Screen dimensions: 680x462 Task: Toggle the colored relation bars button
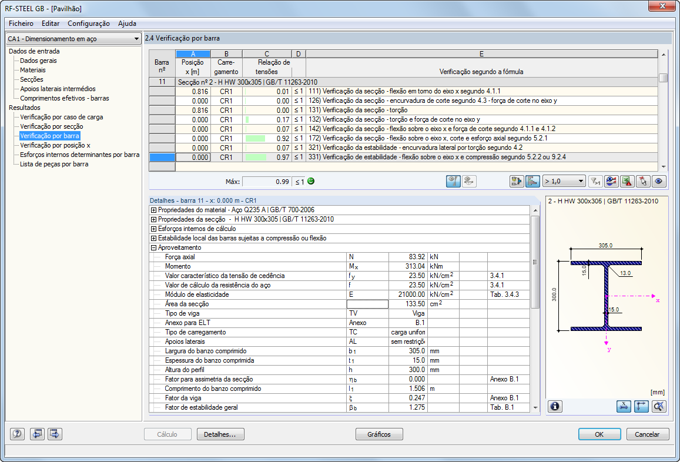coord(533,182)
